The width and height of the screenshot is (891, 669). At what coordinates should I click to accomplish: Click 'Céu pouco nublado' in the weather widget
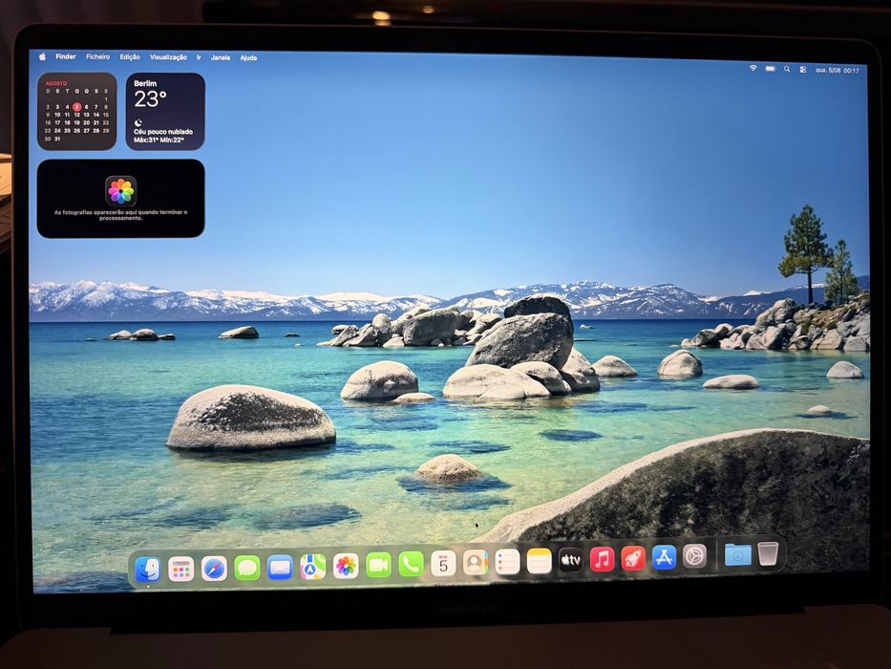click(x=163, y=132)
